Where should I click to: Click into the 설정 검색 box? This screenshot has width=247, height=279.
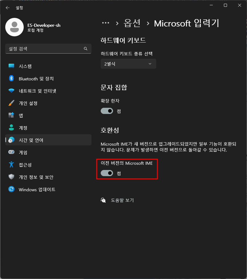click(48, 49)
